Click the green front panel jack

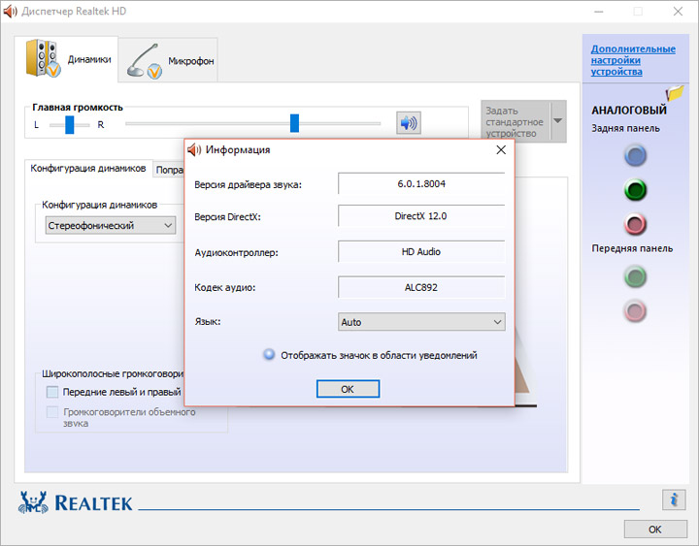pos(635,276)
